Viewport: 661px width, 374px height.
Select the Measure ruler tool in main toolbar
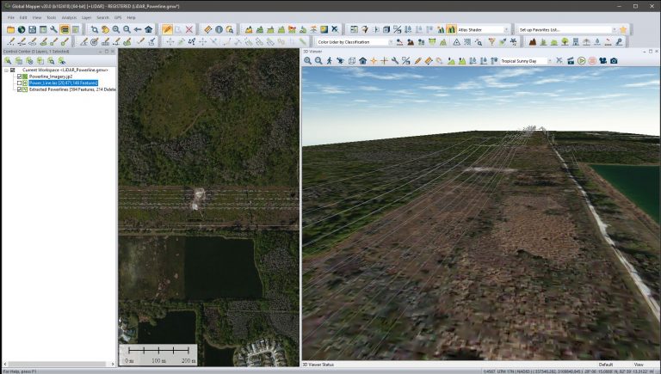click(x=207, y=29)
